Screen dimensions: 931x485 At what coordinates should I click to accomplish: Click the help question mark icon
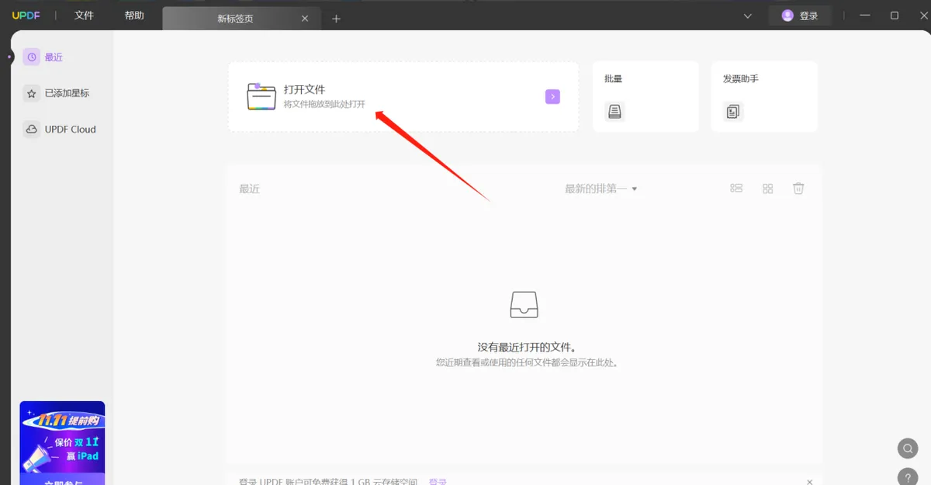tap(907, 477)
